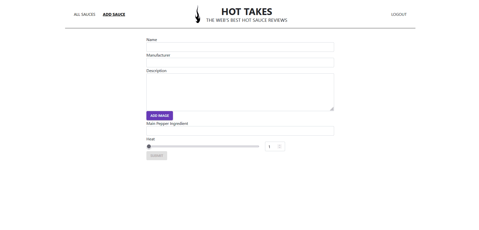Navigate to ALL SAUCES
479x230 pixels.
[x=84, y=14]
